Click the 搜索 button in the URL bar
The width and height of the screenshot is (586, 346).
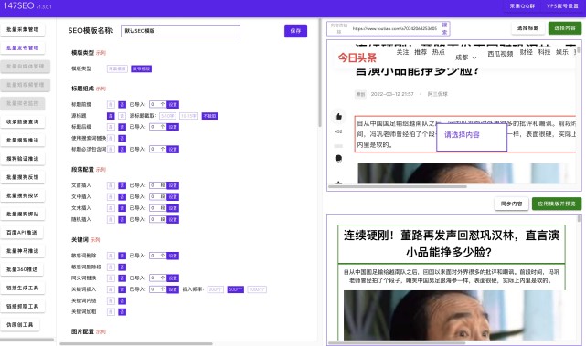click(x=444, y=28)
